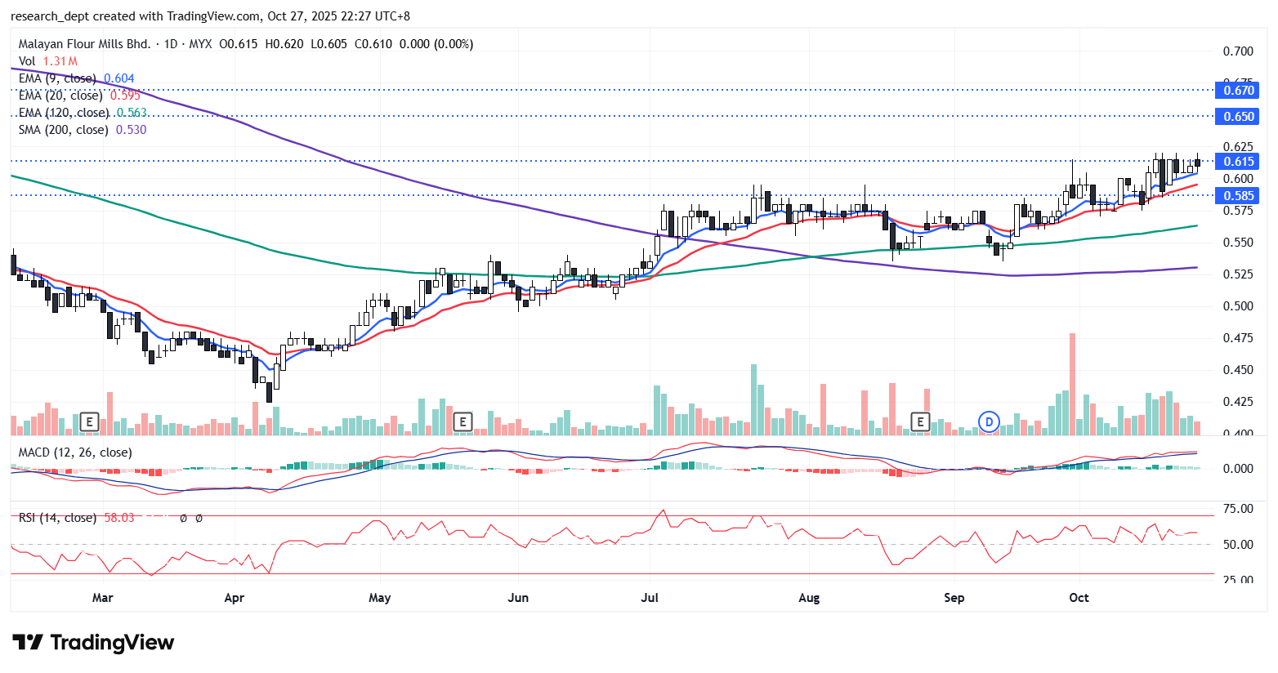Click the 0.615 price label on axis
The width and height of the screenshot is (1278, 673).
tap(1239, 162)
